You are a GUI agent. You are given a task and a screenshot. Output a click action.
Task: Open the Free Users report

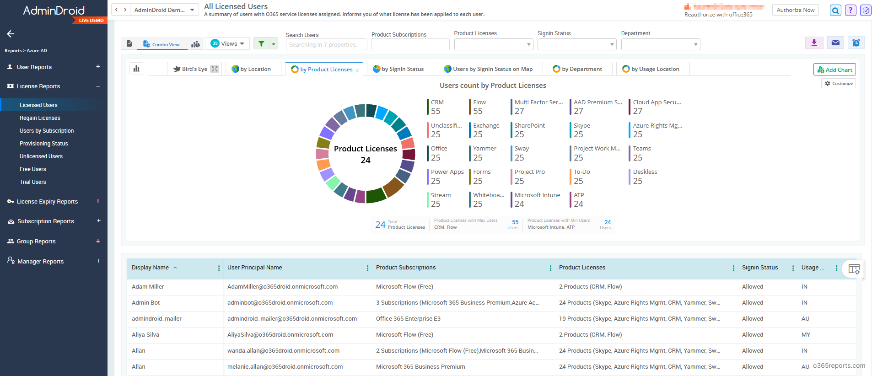click(x=33, y=169)
